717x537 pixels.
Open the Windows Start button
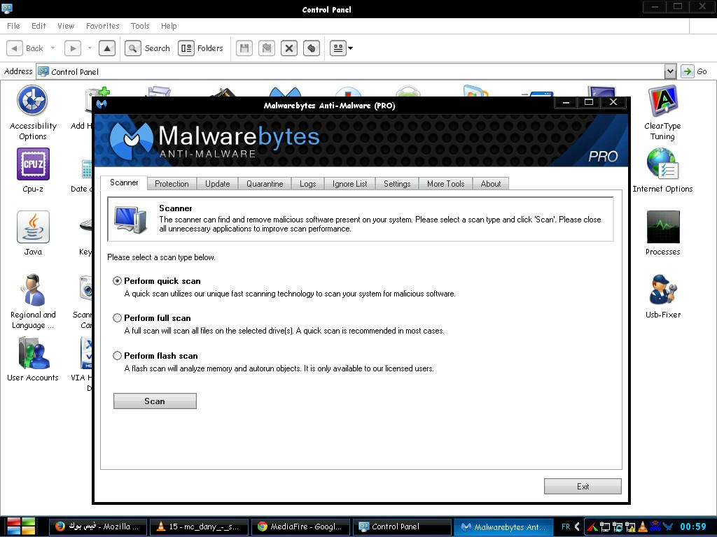coord(21,526)
